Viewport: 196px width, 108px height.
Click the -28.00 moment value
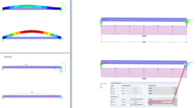pyautogui.click(x=26, y=64)
